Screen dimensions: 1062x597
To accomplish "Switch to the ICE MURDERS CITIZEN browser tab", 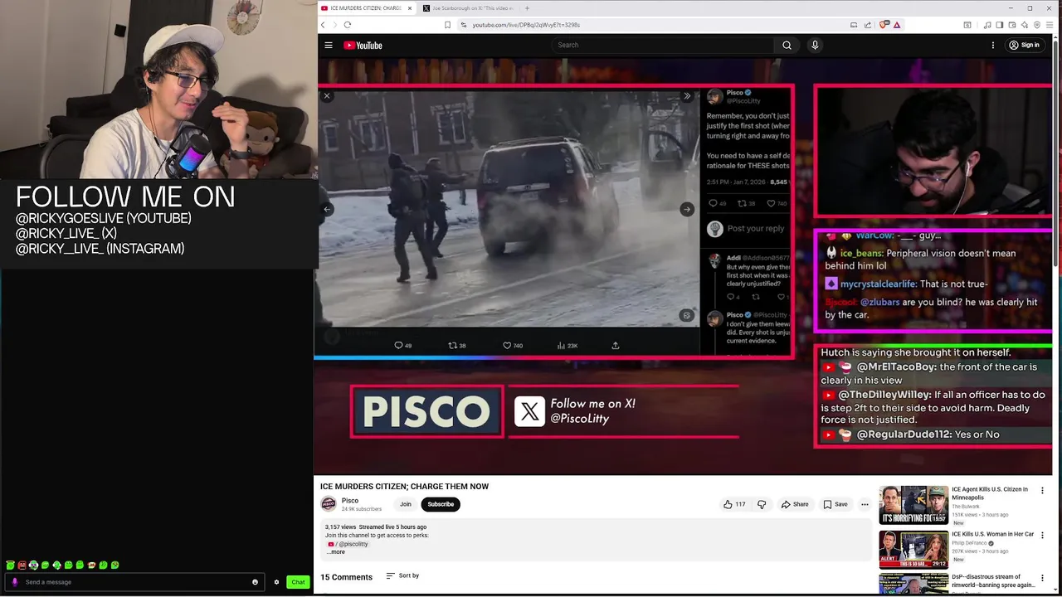I will 366,8.
